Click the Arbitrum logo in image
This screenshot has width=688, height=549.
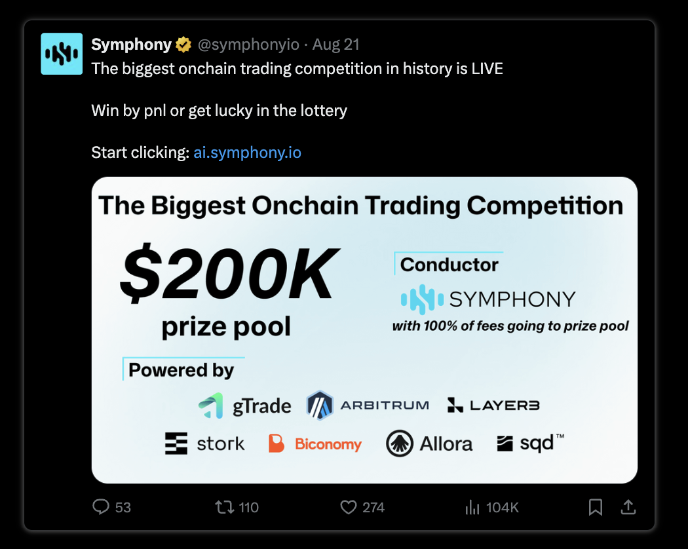[368, 405]
